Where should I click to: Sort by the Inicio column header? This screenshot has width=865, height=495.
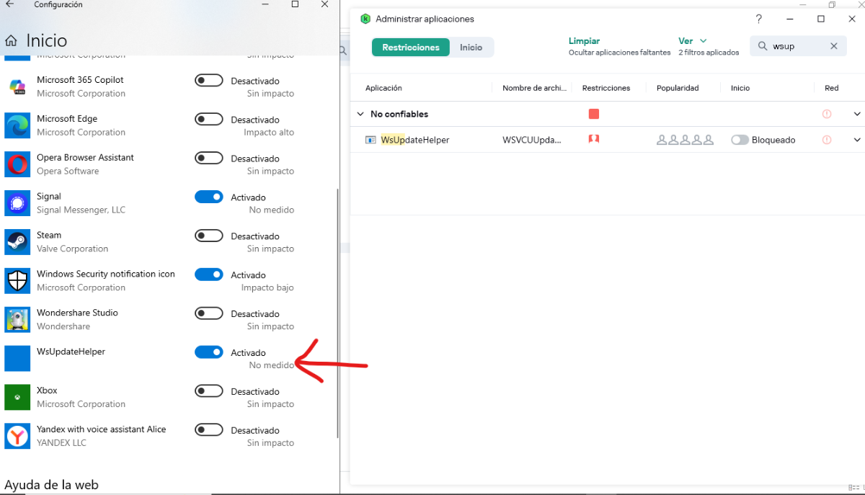coord(740,88)
